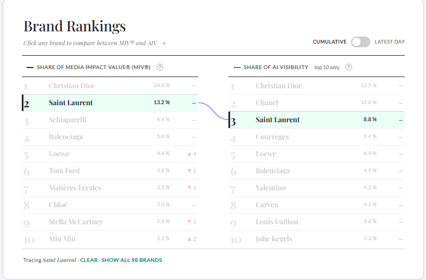Click 'Click any brand to compare' hint text
The height and width of the screenshot is (280, 426).
90,43
